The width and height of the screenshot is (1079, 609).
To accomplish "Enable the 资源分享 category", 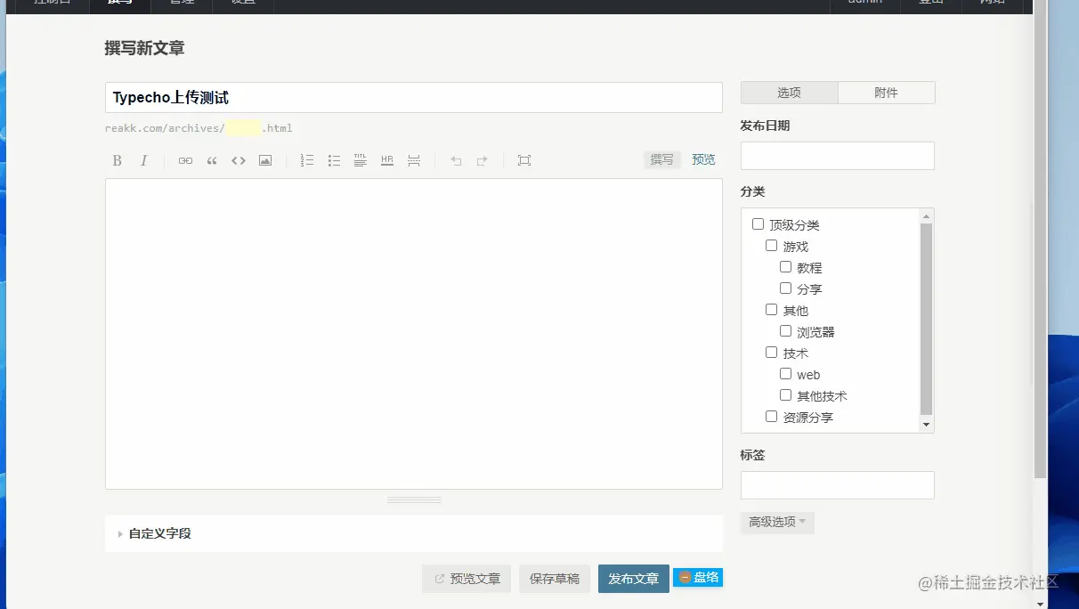I will pyautogui.click(x=771, y=416).
